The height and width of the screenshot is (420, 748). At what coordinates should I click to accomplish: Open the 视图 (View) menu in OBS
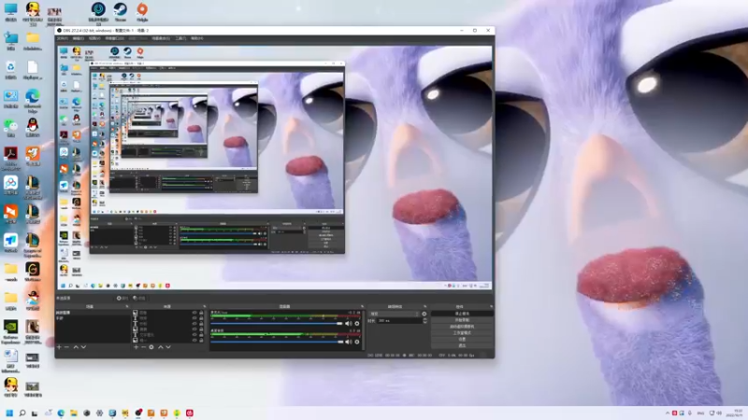point(94,38)
